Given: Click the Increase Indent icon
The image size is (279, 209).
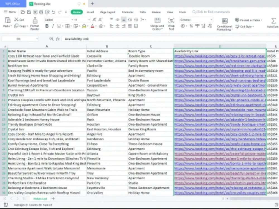Looking at the screenshot, I should [136, 20].
